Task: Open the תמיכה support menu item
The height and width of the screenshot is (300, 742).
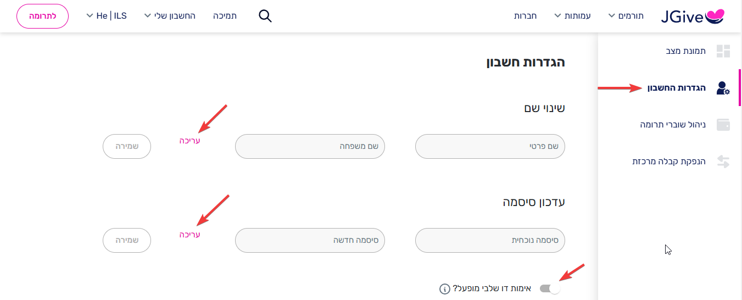Action: pyautogui.click(x=225, y=16)
